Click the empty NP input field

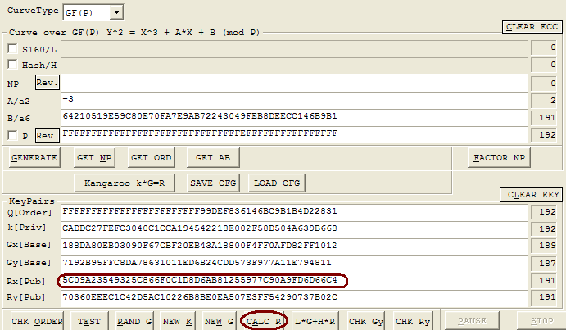pyautogui.click(x=294, y=83)
